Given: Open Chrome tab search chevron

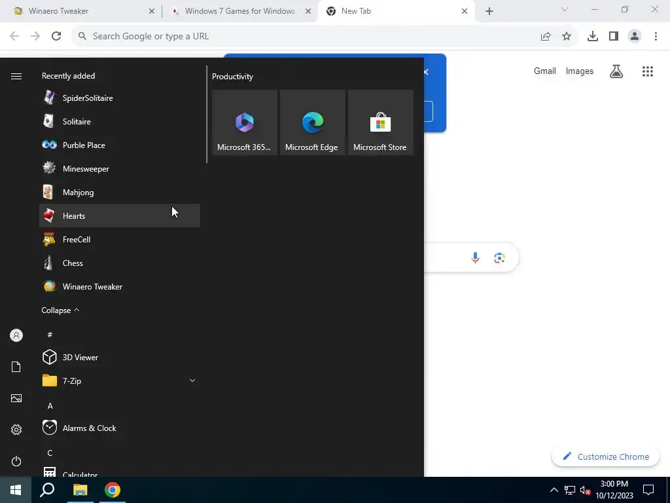Looking at the screenshot, I should point(565,9).
